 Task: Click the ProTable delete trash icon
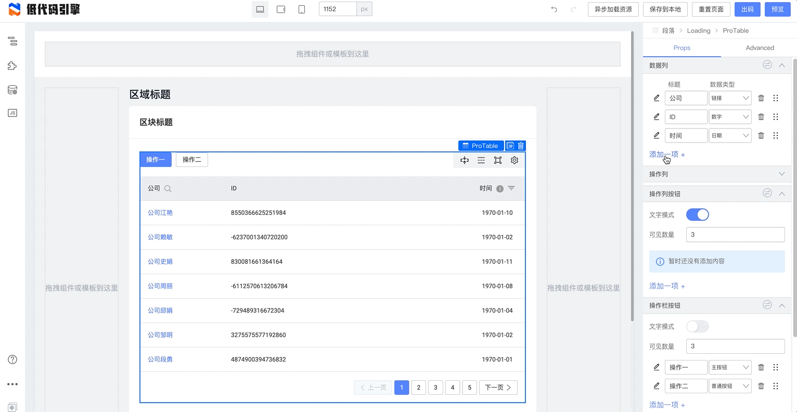coord(521,146)
